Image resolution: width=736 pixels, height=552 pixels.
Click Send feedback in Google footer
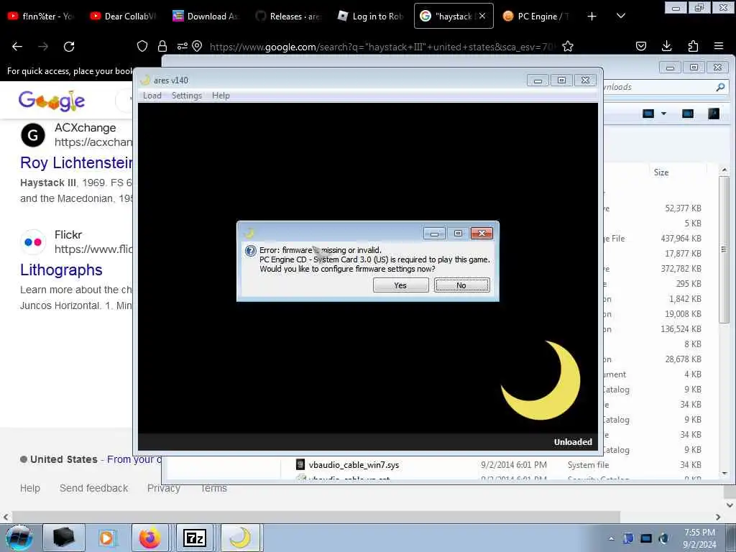[x=94, y=488]
